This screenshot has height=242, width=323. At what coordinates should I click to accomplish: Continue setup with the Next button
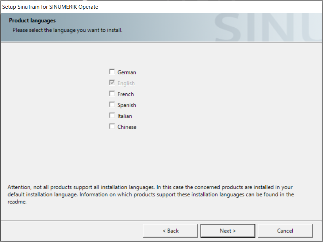[228, 231]
